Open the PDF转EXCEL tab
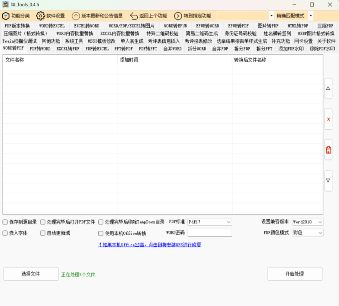339x306 pixels. coord(97,49)
